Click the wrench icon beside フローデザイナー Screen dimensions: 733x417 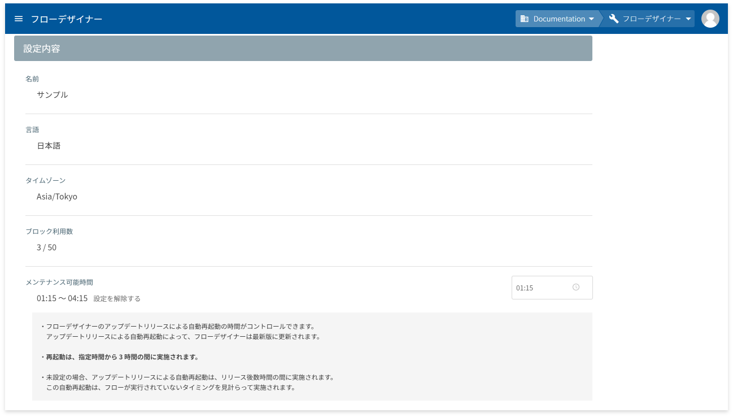coord(614,19)
